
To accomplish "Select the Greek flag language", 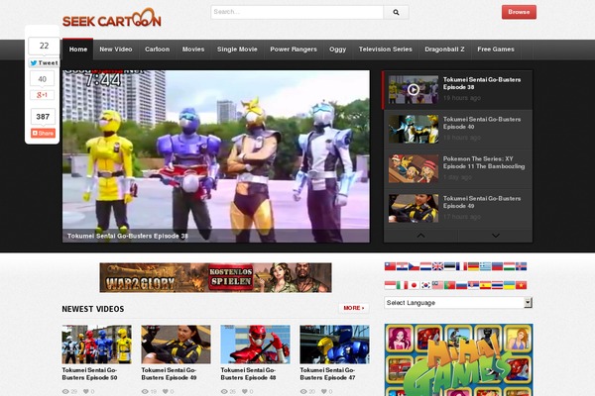I will 485,266.
